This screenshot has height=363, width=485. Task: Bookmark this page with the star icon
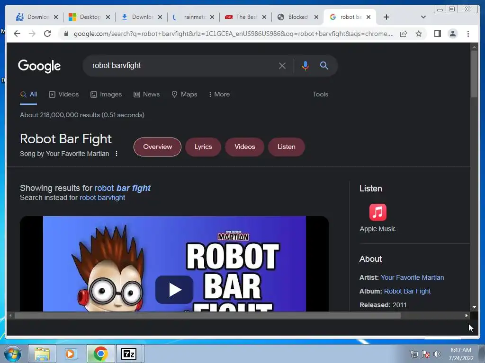point(419,34)
